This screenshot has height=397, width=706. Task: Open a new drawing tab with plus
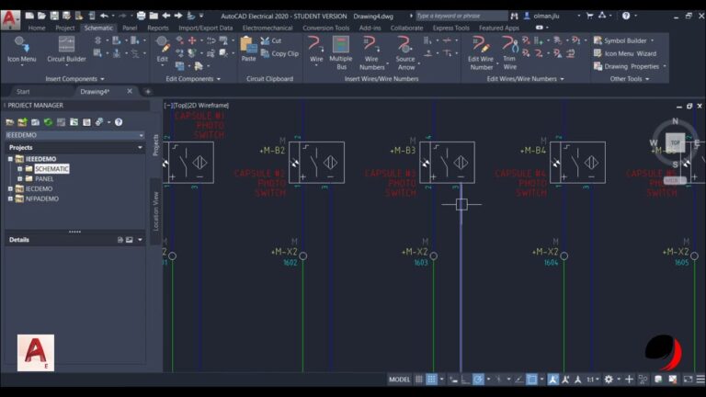(147, 91)
